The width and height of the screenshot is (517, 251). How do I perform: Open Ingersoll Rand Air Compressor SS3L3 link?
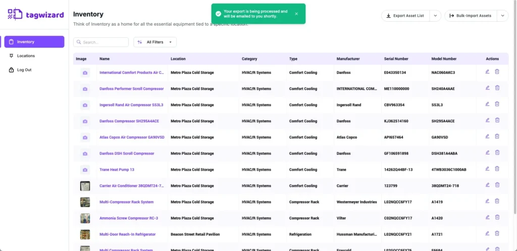(x=131, y=105)
